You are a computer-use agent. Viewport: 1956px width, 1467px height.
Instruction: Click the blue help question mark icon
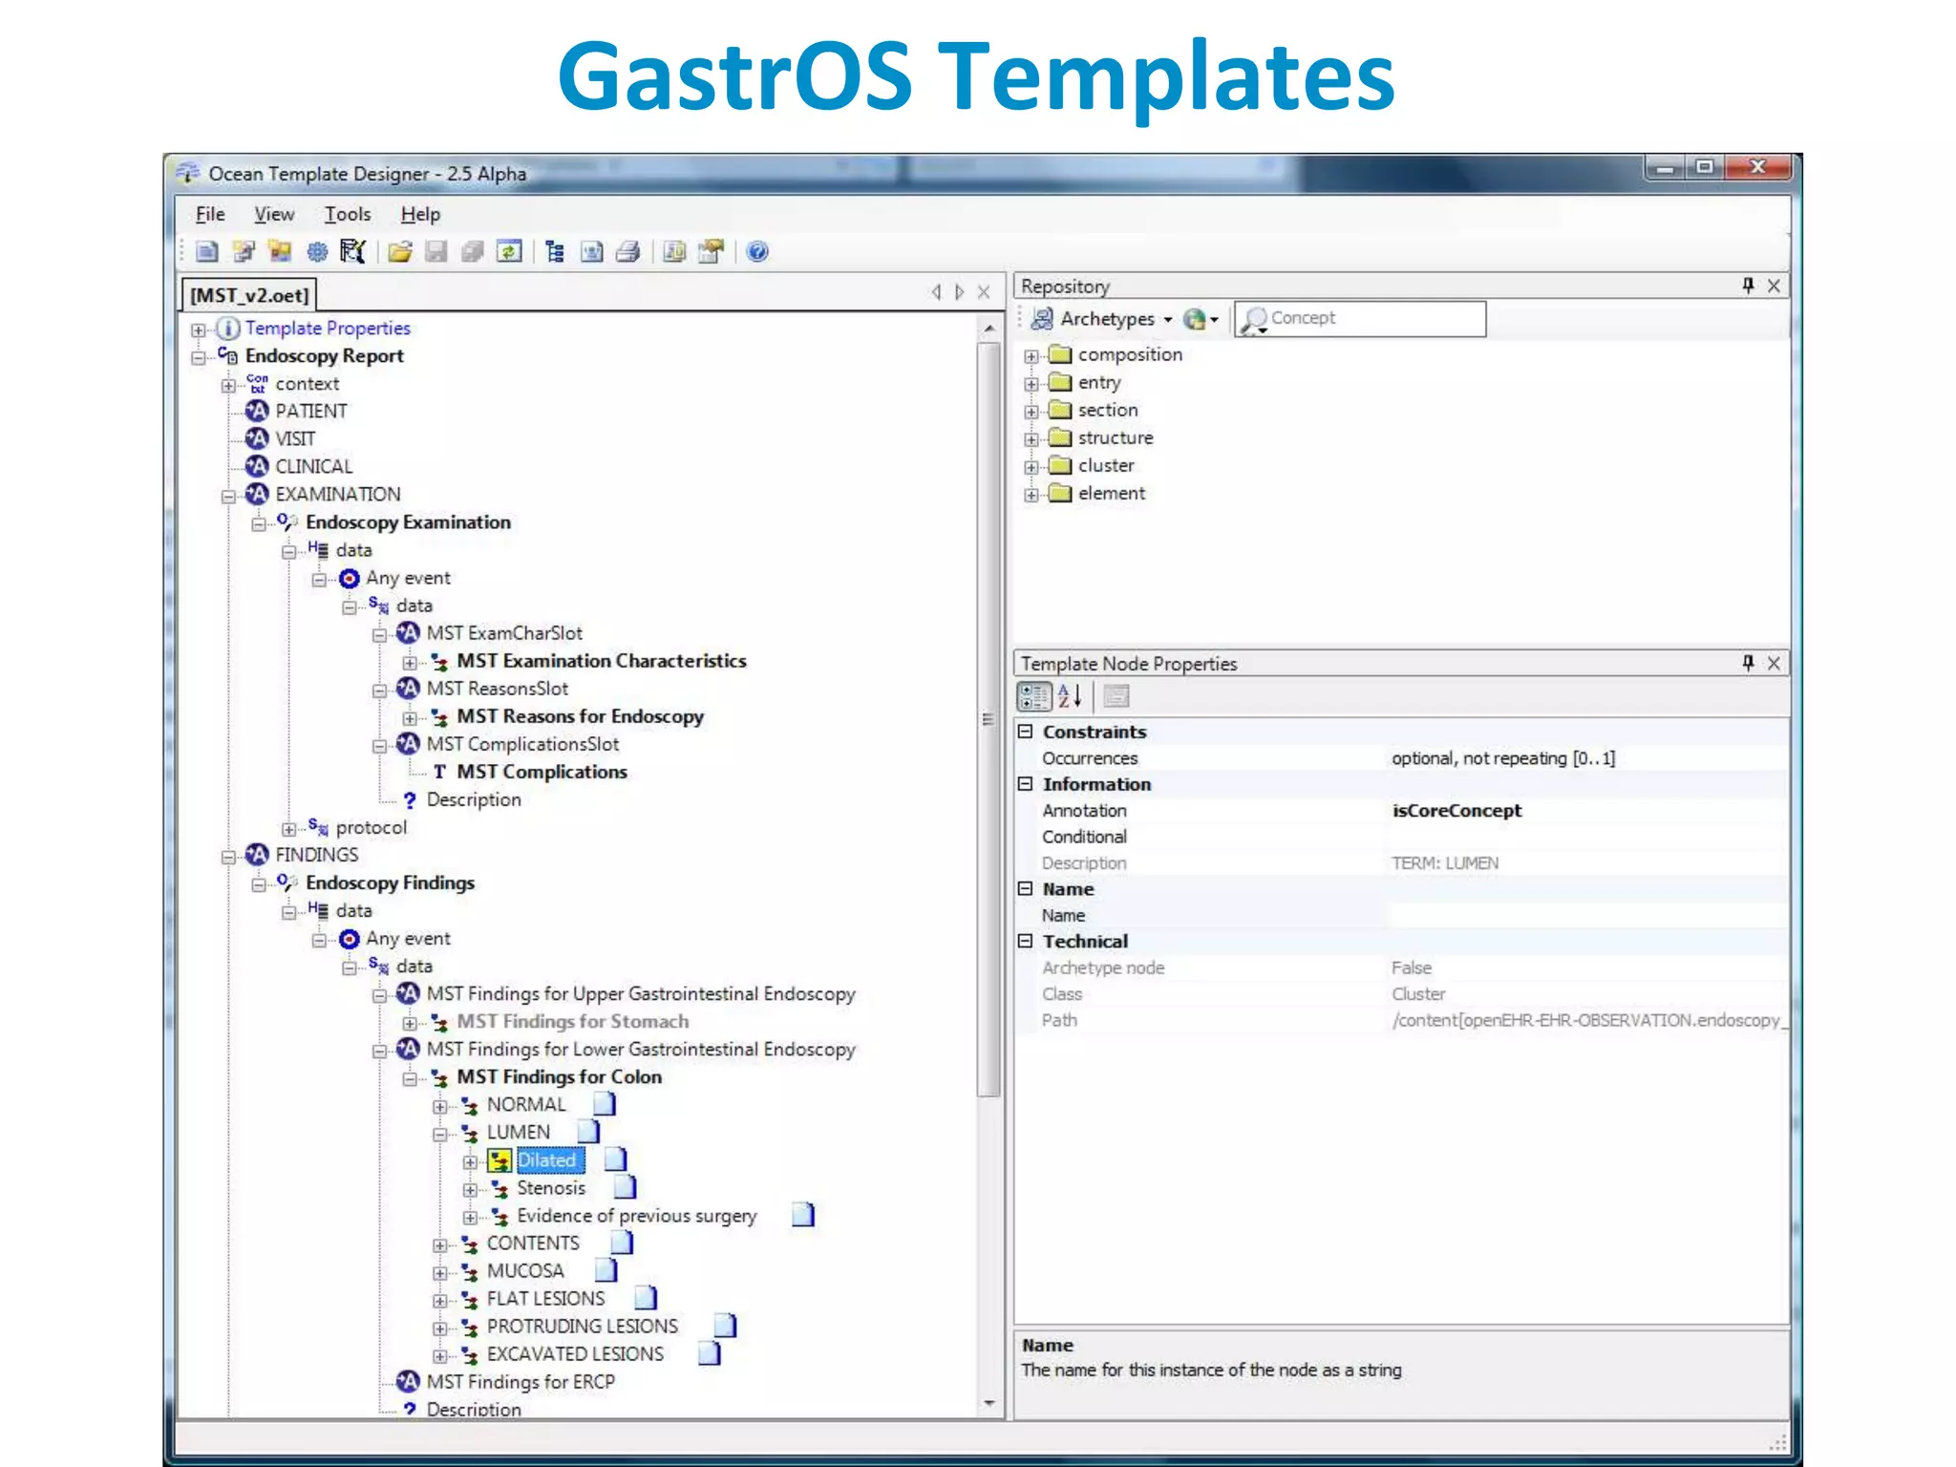click(757, 251)
